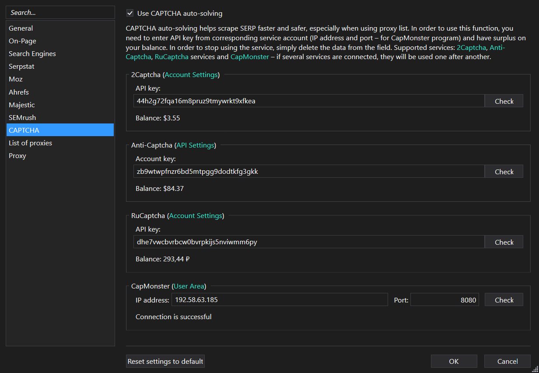
Task: Open the List of proxies settings section
Action: point(30,143)
